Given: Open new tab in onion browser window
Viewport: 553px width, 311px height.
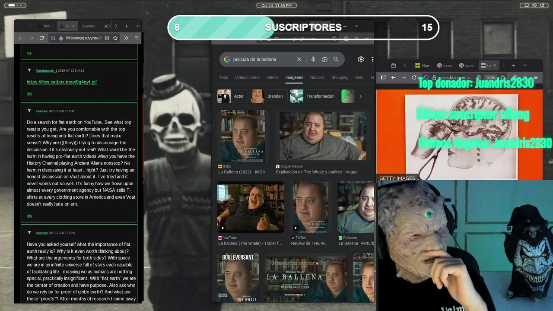Looking at the screenshot, I should point(126,26).
